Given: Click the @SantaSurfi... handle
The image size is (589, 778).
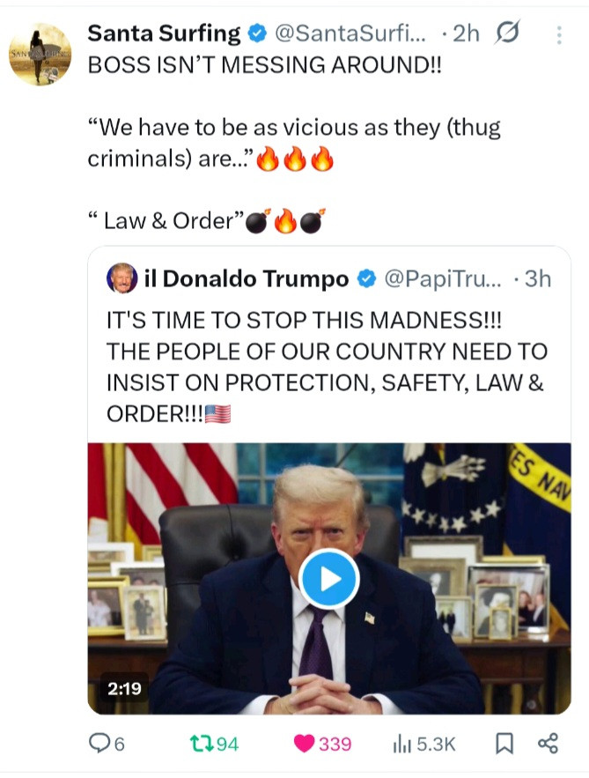Looking at the screenshot, I should tap(350, 33).
